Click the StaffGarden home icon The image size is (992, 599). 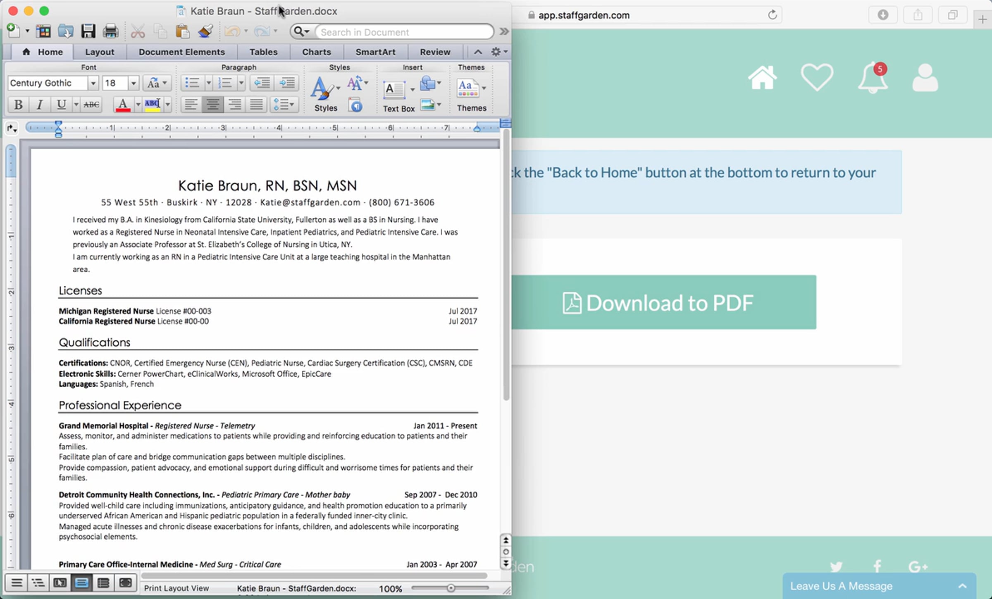point(762,77)
